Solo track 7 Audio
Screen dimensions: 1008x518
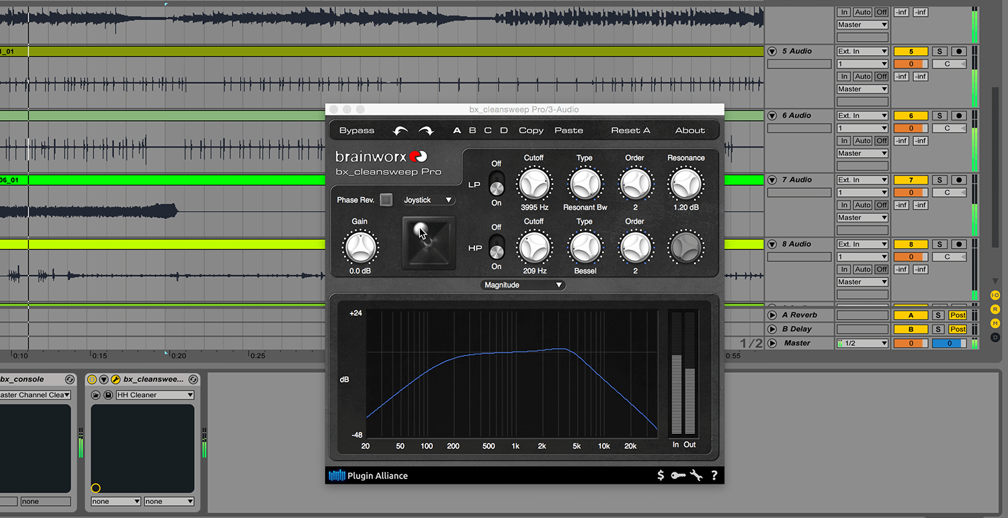click(940, 180)
